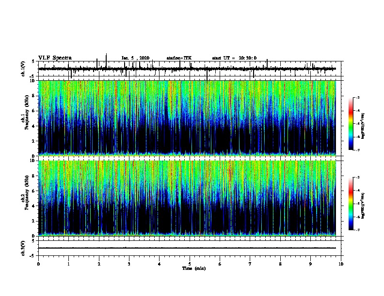Click inside the ch.1 spectrogram panel
This screenshot has width=384, height=296.
187,118
